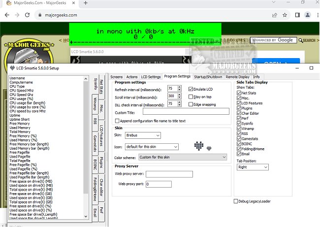
Task: Uncheck the Char Editor tab checkbox
Action: pos(239,113)
